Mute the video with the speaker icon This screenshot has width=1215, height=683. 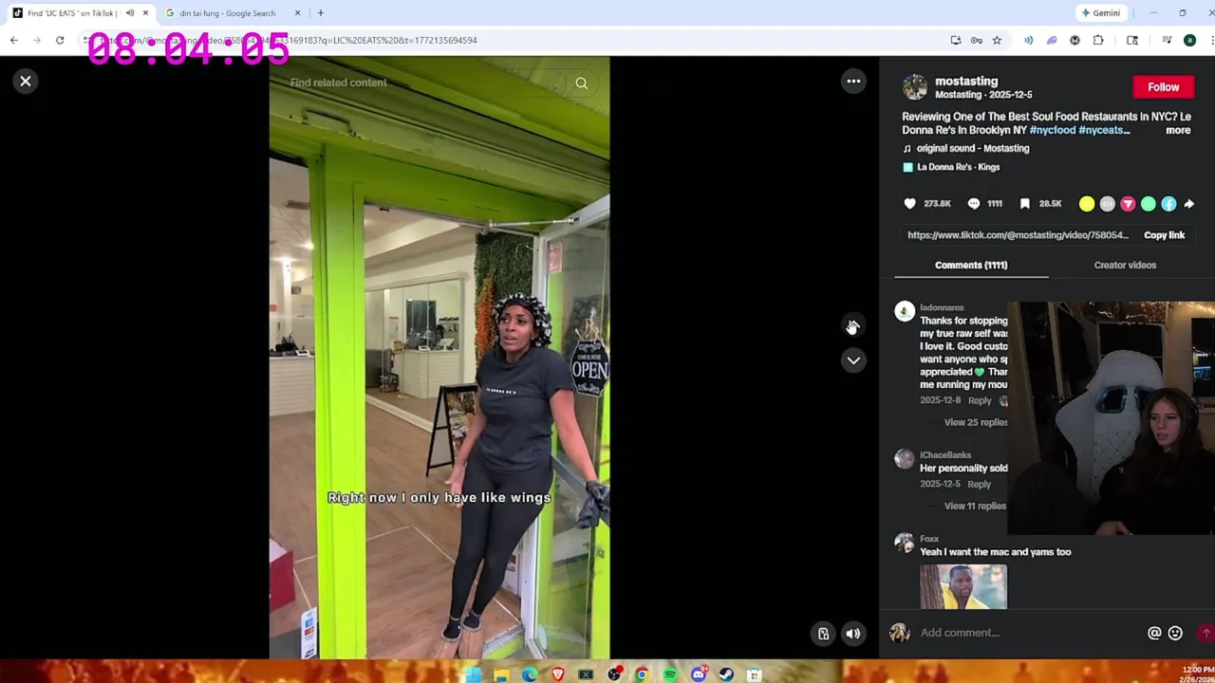[853, 634]
